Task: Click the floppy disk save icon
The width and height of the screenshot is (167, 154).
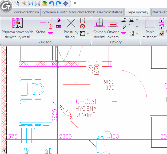Action: click(31, 4)
